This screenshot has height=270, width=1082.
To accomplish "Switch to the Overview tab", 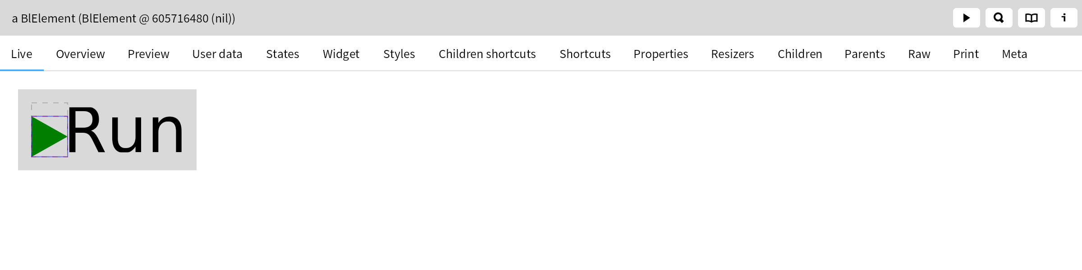I will pos(80,54).
